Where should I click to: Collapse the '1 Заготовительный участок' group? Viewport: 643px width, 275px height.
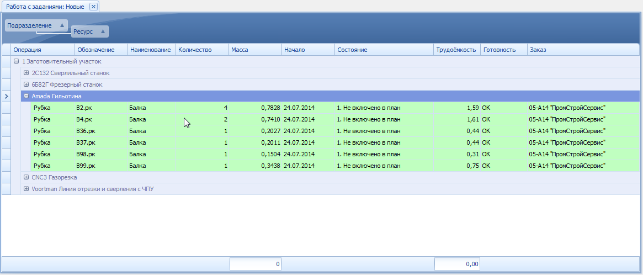click(16, 61)
